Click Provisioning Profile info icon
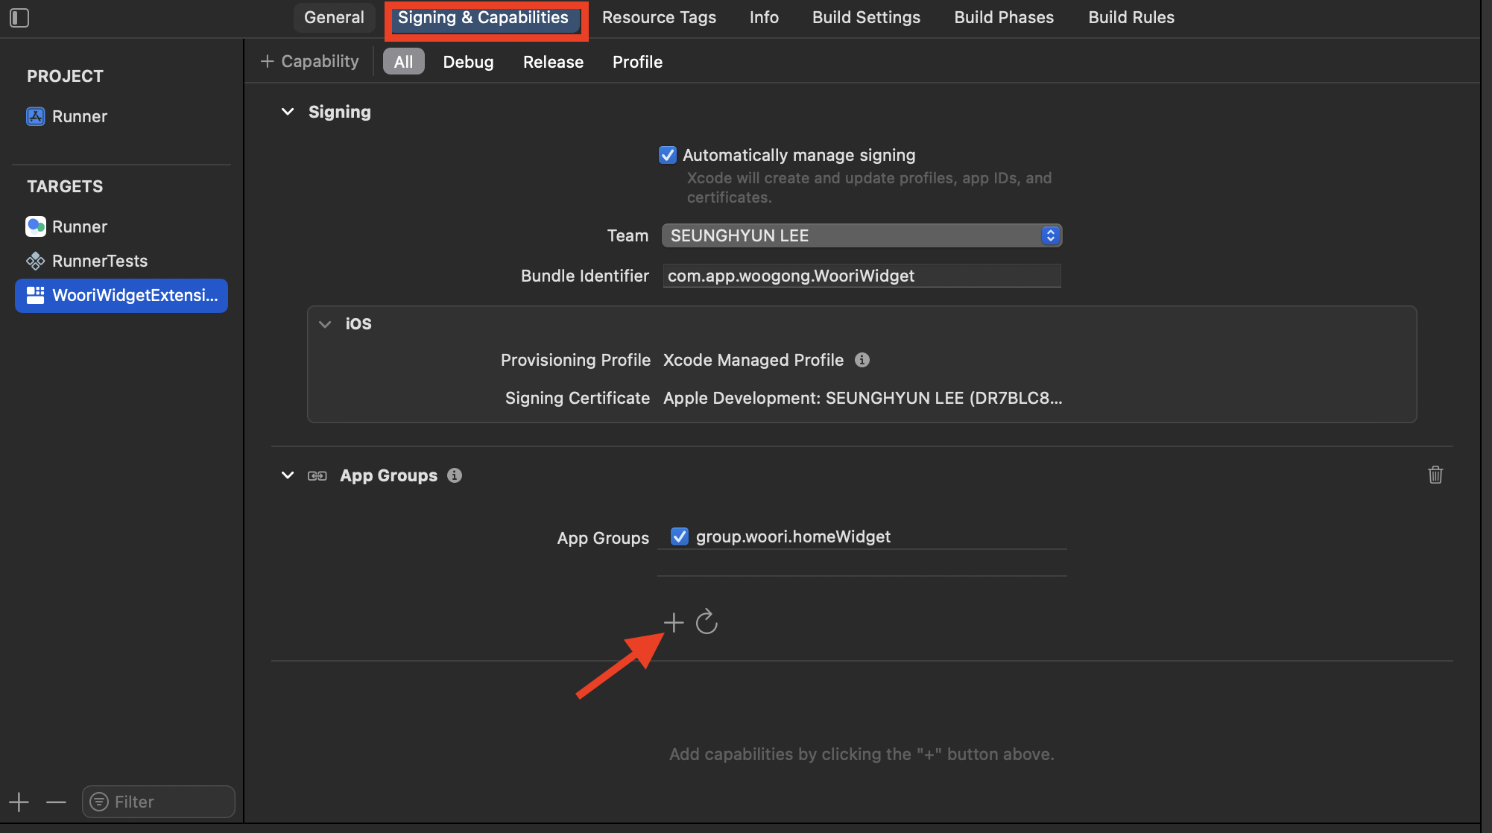The height and width of the screenshot is (833, 1492). click(862, 360)
